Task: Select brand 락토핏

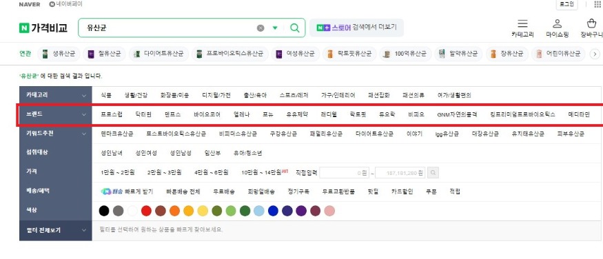Action: pyautogui.click(x=358, y=114)
